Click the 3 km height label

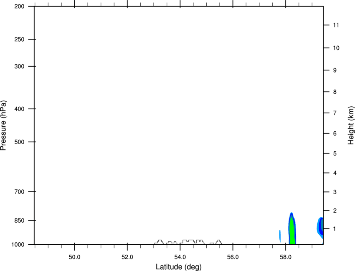point(335,192)
